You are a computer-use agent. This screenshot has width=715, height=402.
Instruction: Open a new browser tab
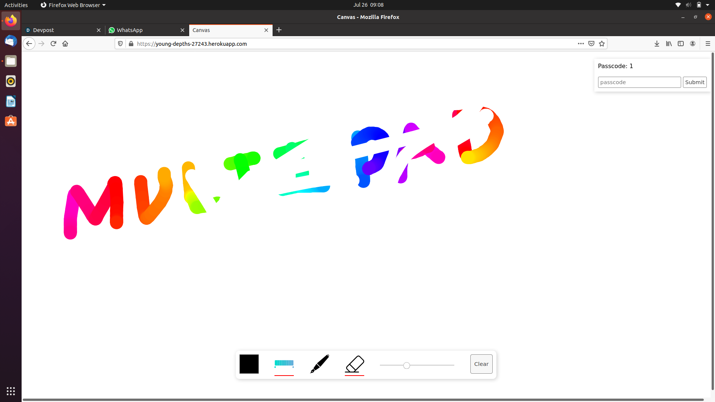[x=279, y=30]
